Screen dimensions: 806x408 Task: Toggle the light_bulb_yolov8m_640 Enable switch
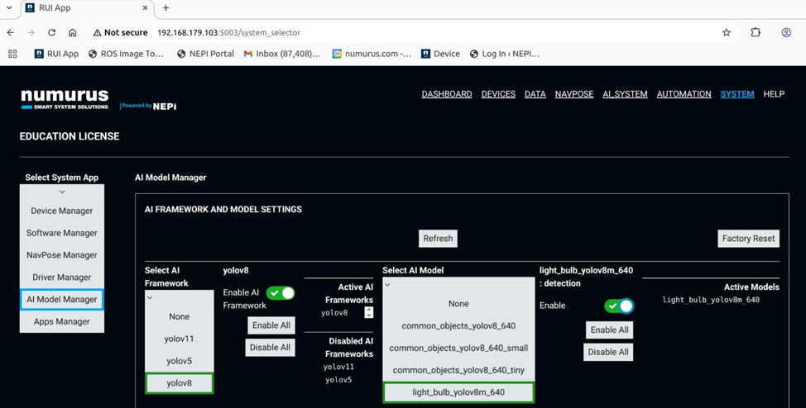[619, 306]
